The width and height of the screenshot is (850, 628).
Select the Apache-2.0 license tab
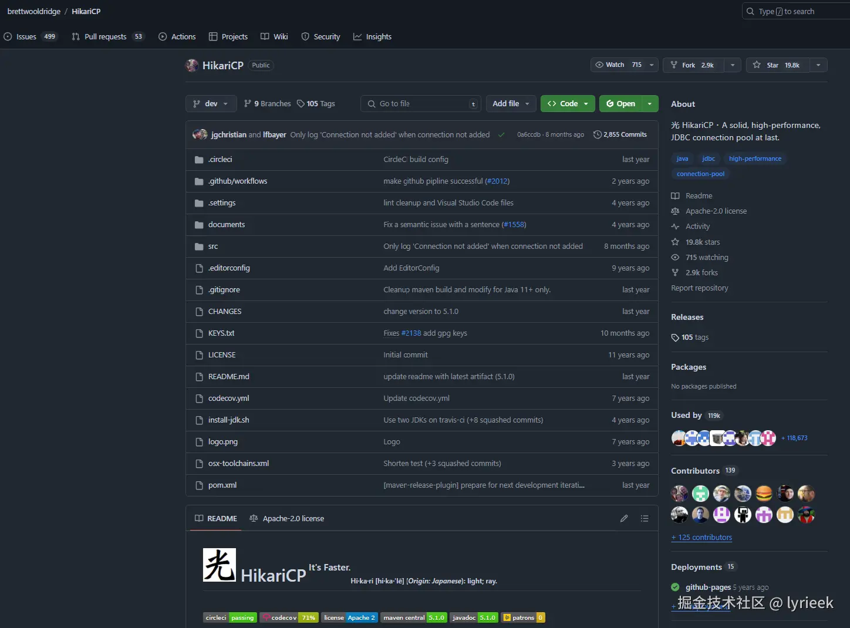[286, 518]
